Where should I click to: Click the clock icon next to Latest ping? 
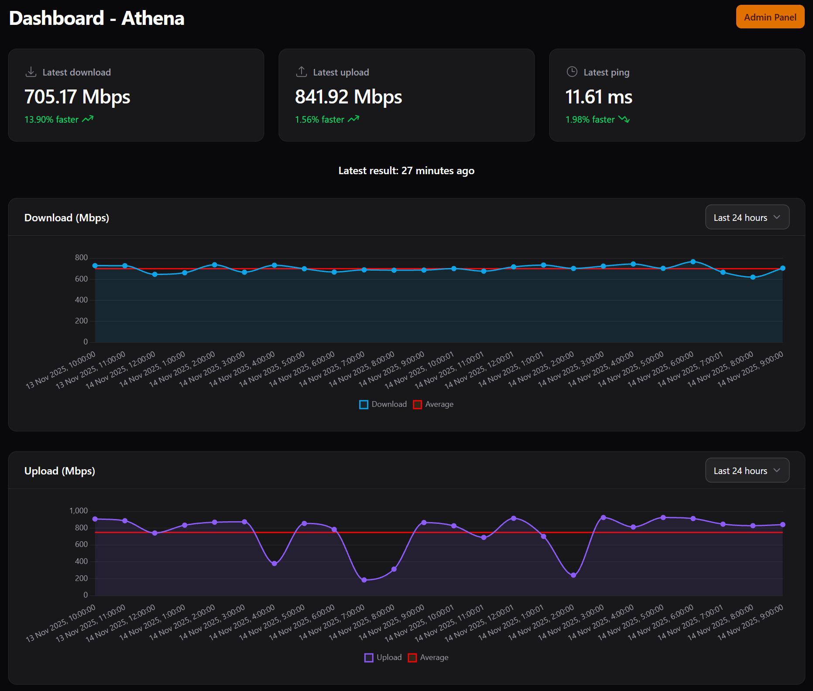[x=572, y=72]
